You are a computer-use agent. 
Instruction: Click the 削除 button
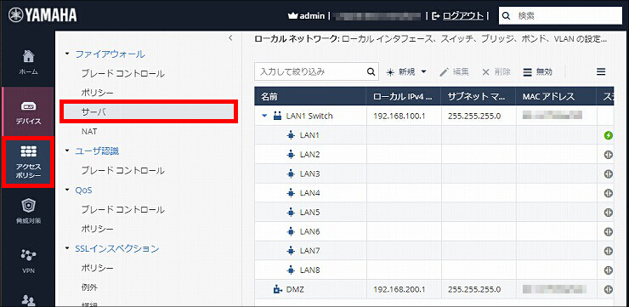tap(496, 71)
